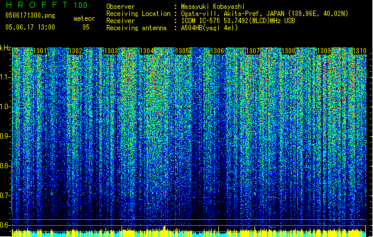Click the 1303 time marker
This screenshot has width=373, height=237.
[x=111, y=52]
